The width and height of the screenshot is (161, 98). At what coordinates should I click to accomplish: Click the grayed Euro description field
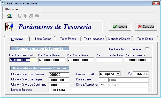[128, 80]
